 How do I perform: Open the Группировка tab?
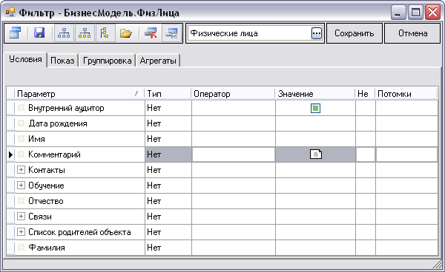(x=108, y=61)
